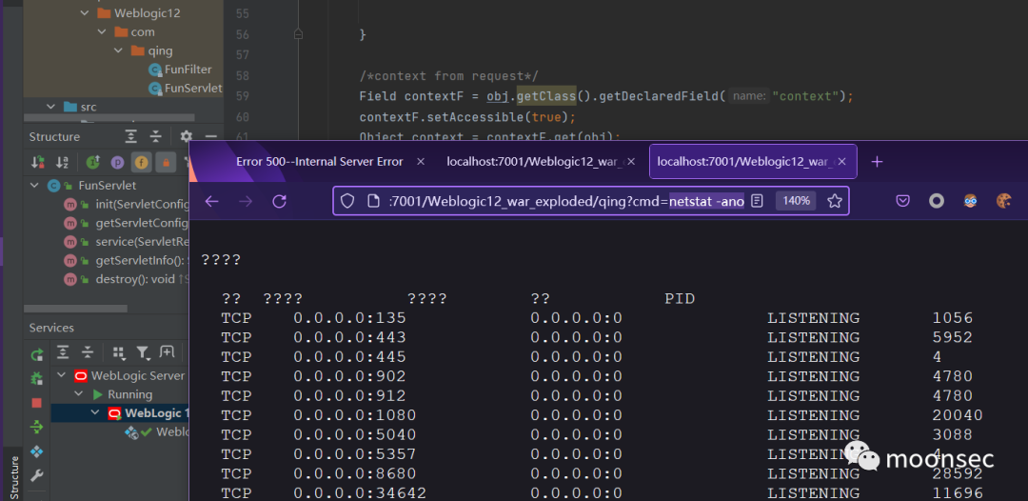Open run configuration wrench in Services
Image resolution: width=1028 pixels, height=501 pixels.
click(37, 475)
